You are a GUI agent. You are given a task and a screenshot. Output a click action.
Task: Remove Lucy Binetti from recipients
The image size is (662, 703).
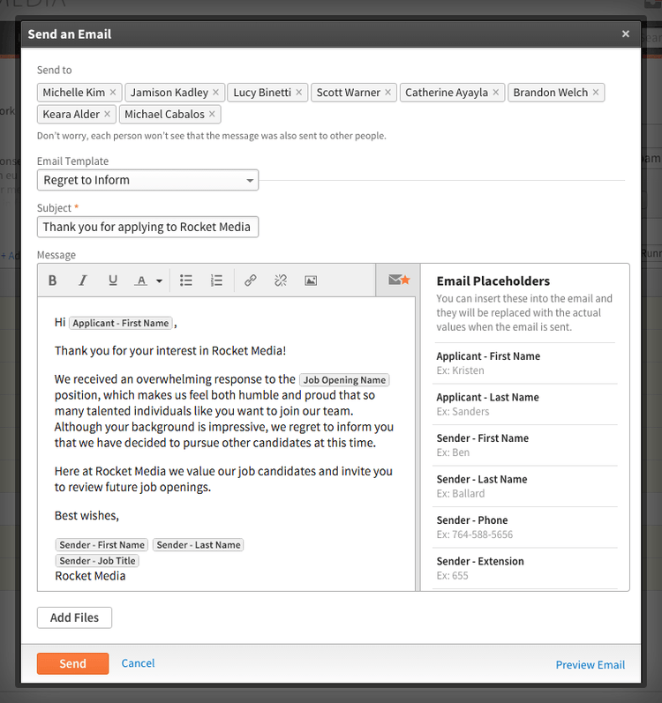coord(299,92)
